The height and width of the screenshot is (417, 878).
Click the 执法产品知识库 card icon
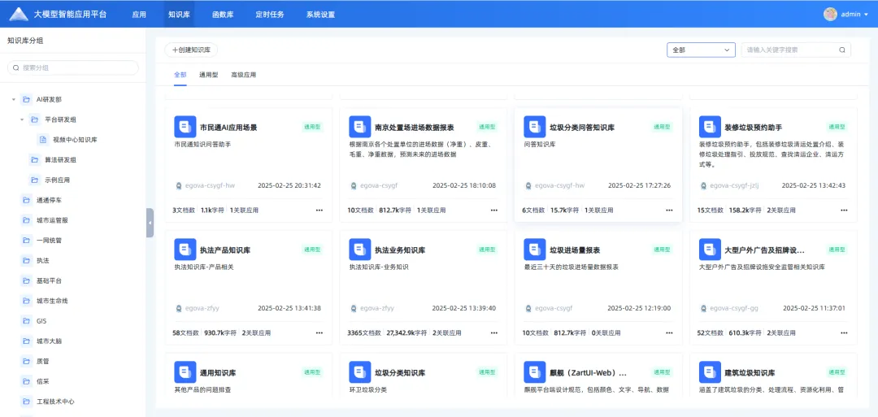pyautogui.click(x=185, y=250)
